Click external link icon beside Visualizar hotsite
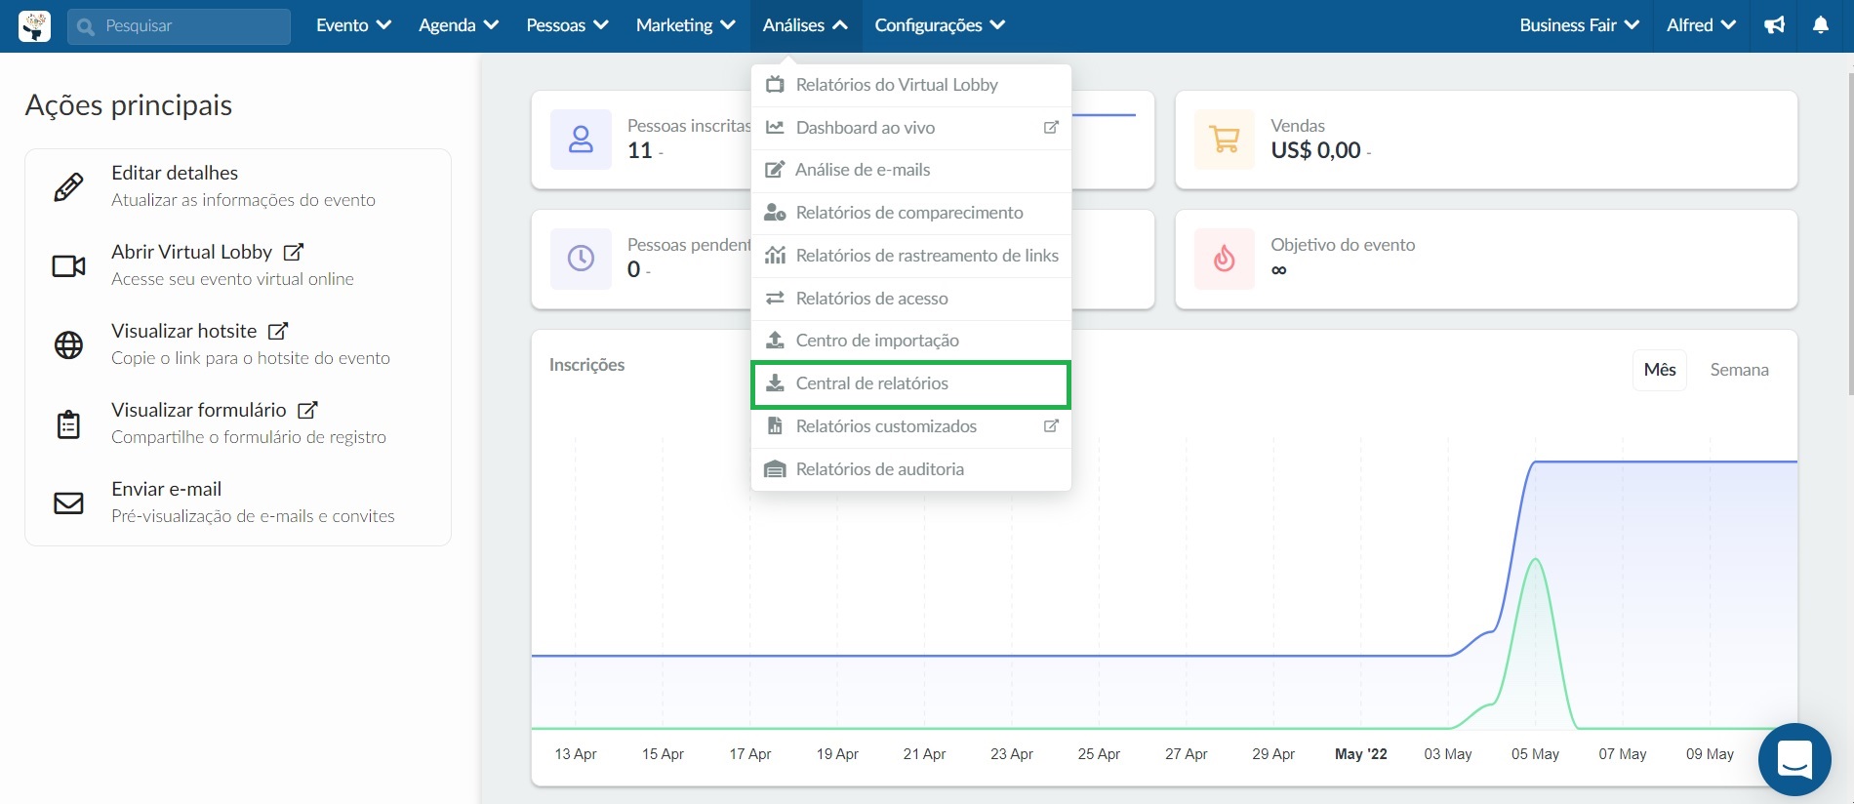This screenshot has height=804, width=1854. [278, 331]
